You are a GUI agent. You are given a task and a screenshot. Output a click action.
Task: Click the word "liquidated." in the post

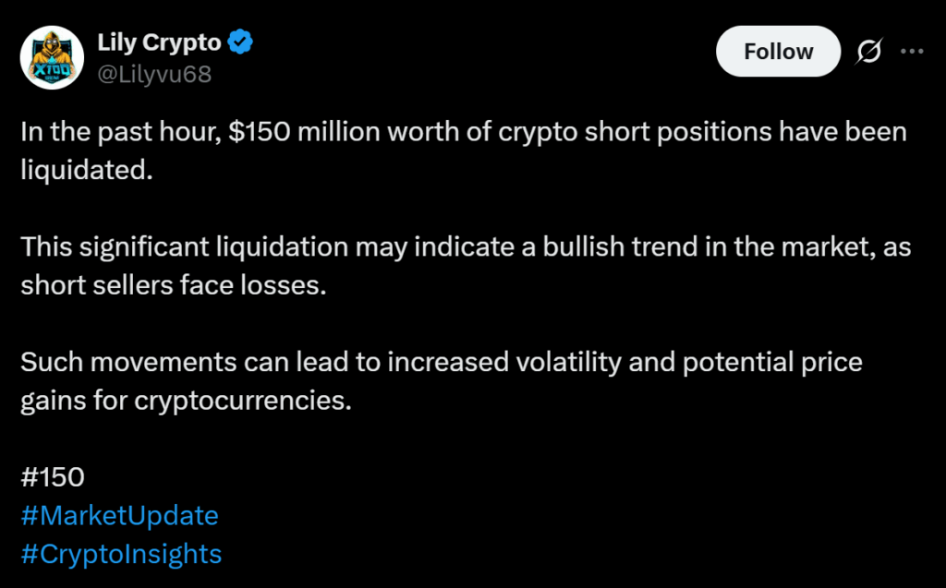(x=86, y=170)
